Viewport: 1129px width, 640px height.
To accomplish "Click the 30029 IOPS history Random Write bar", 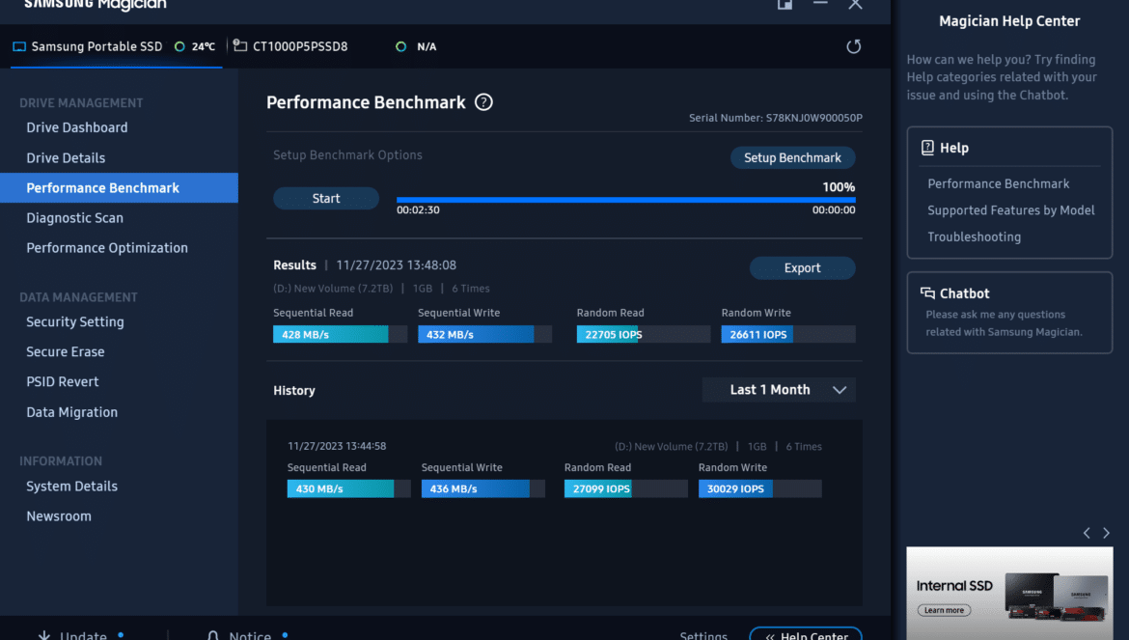I will pyautogui.click(x=759, y=488).
